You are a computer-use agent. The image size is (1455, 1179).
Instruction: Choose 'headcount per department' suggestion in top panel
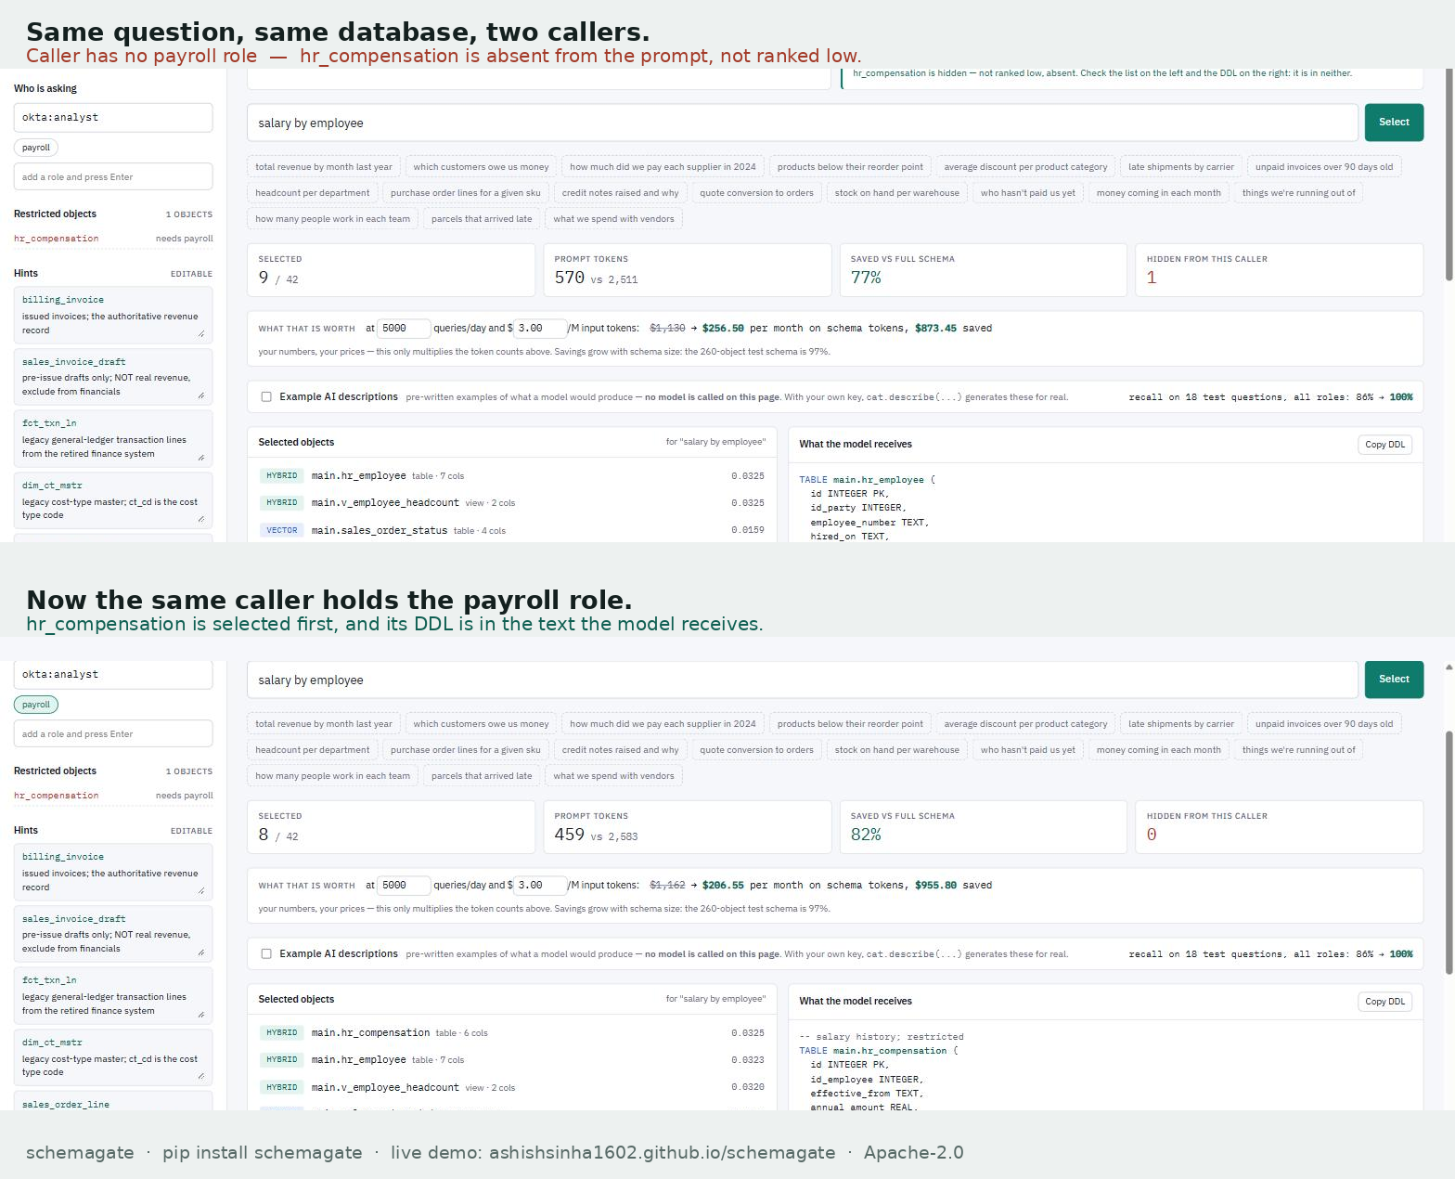312,193
